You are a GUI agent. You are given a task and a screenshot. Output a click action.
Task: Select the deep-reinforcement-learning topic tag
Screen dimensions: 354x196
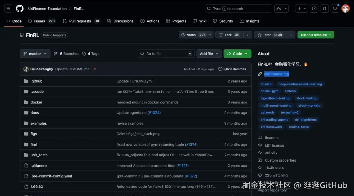coord(300,84)
